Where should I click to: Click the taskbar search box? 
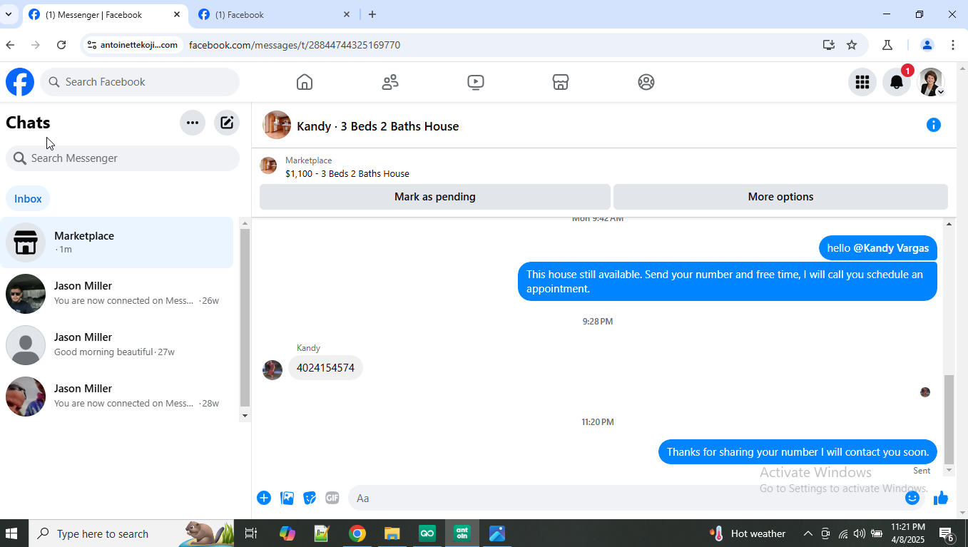coord(132,533)
